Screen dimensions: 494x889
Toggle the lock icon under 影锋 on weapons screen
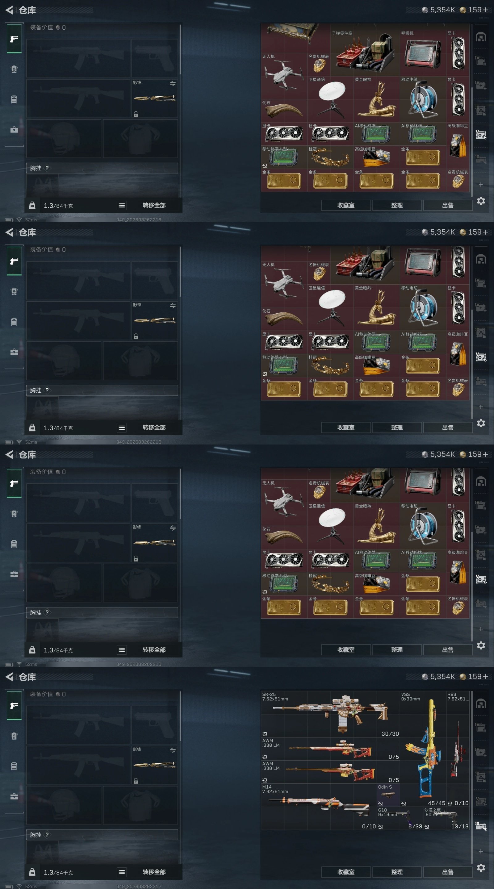(x=136, y=781)
